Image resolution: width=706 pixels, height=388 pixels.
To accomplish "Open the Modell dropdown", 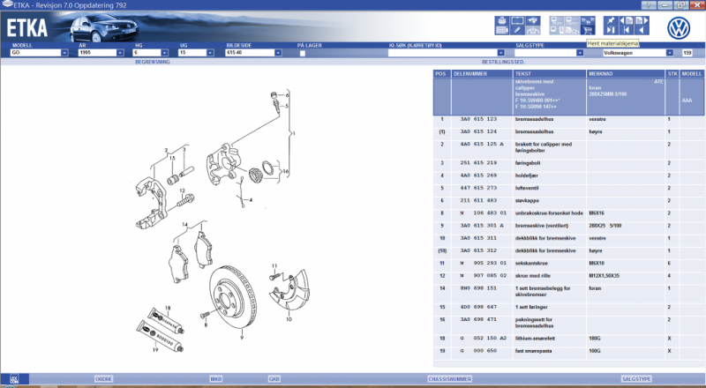I will (65, 53).
